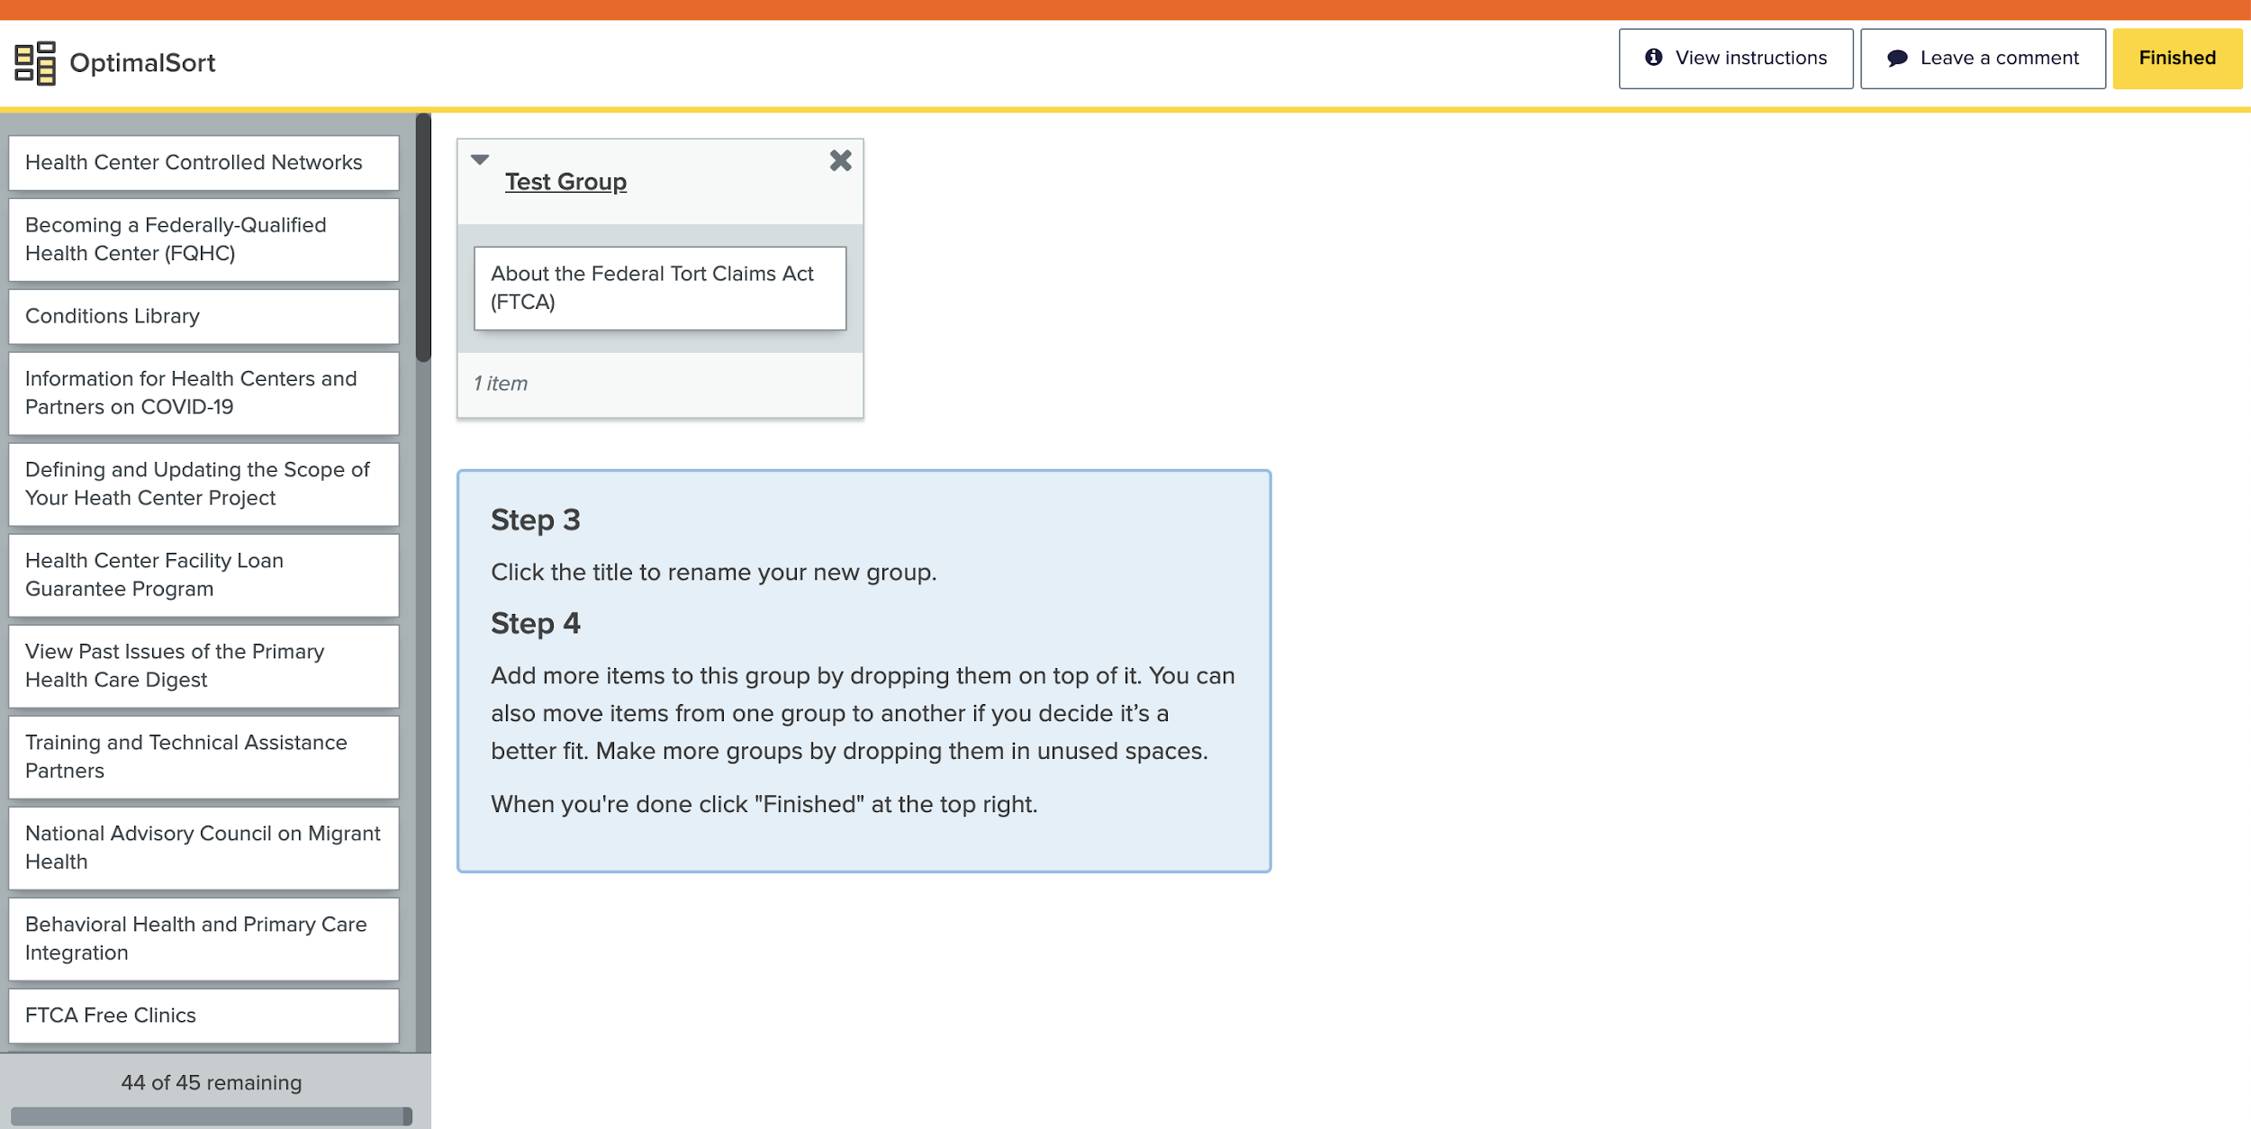Click the OptimalSort logo icon
Viewport: 2251px width, 1129px height.
click(x=35, y=62)
